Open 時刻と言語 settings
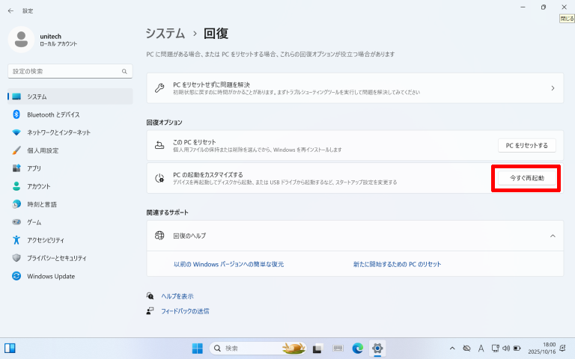The width and height of the screenshot is (575, 359). pos(42,204)
